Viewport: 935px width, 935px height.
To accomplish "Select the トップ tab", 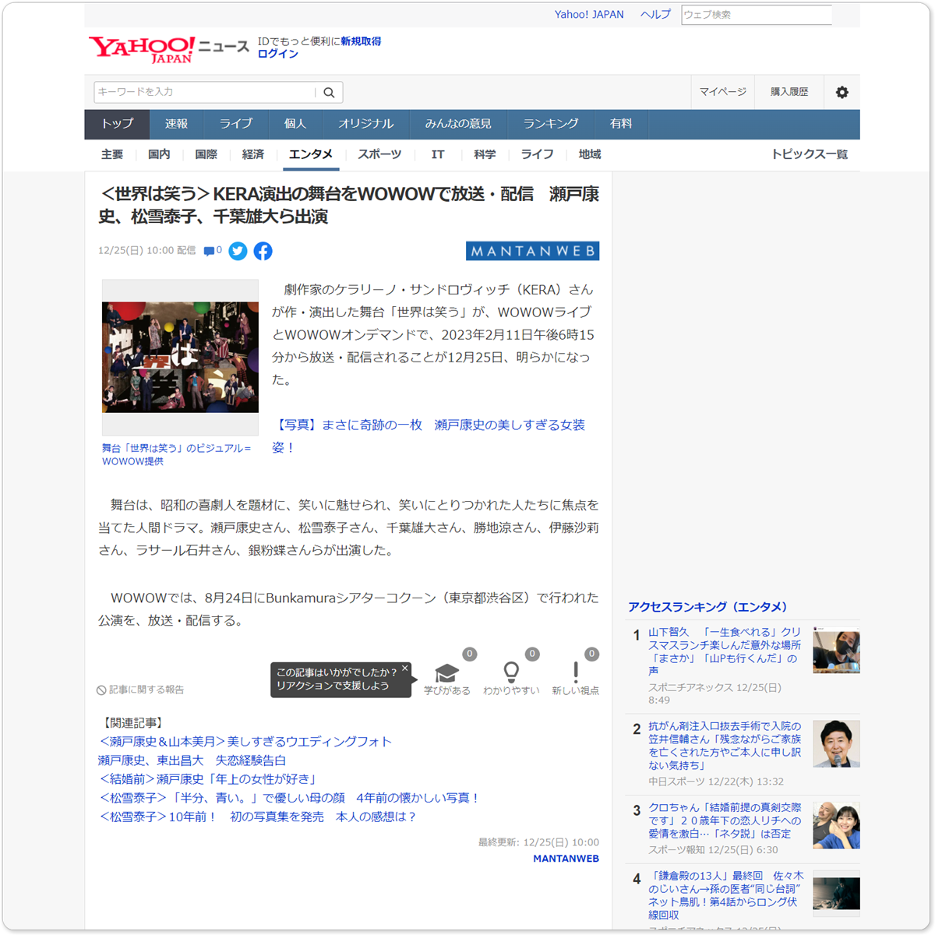I will click(x=117, y=124).
